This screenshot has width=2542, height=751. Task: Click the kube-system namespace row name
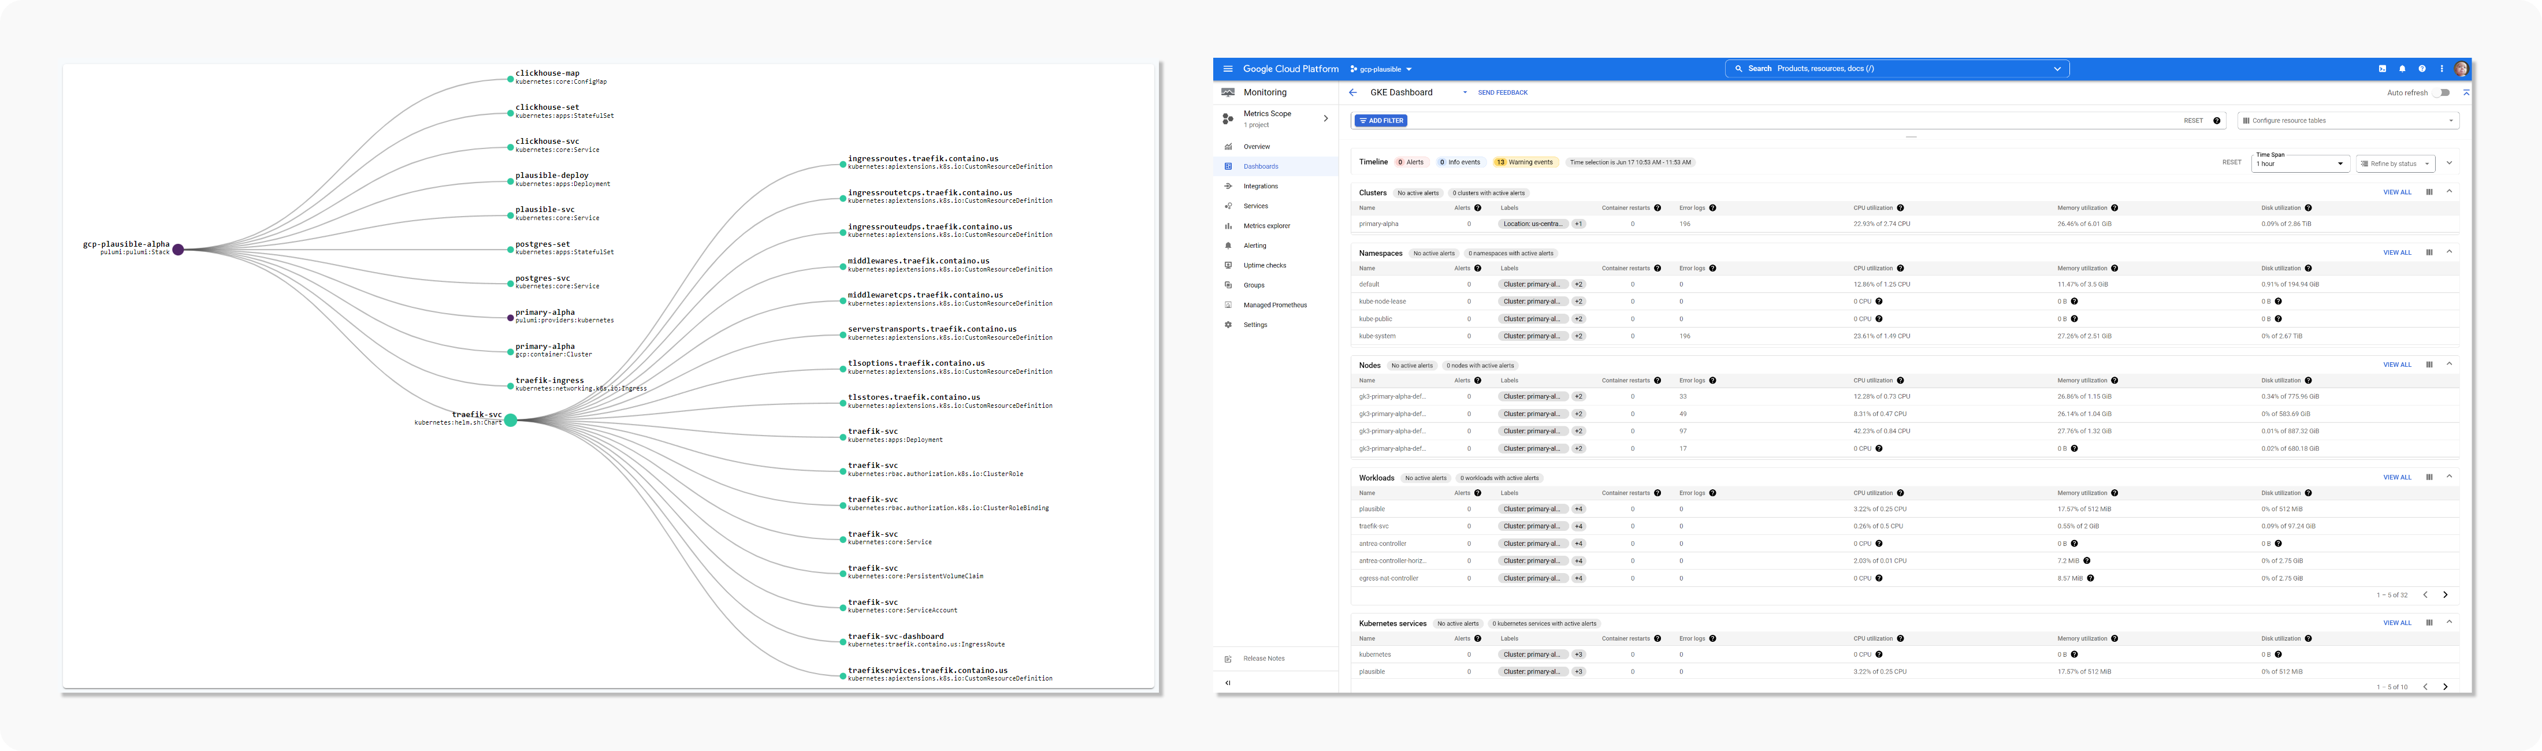1377,337
